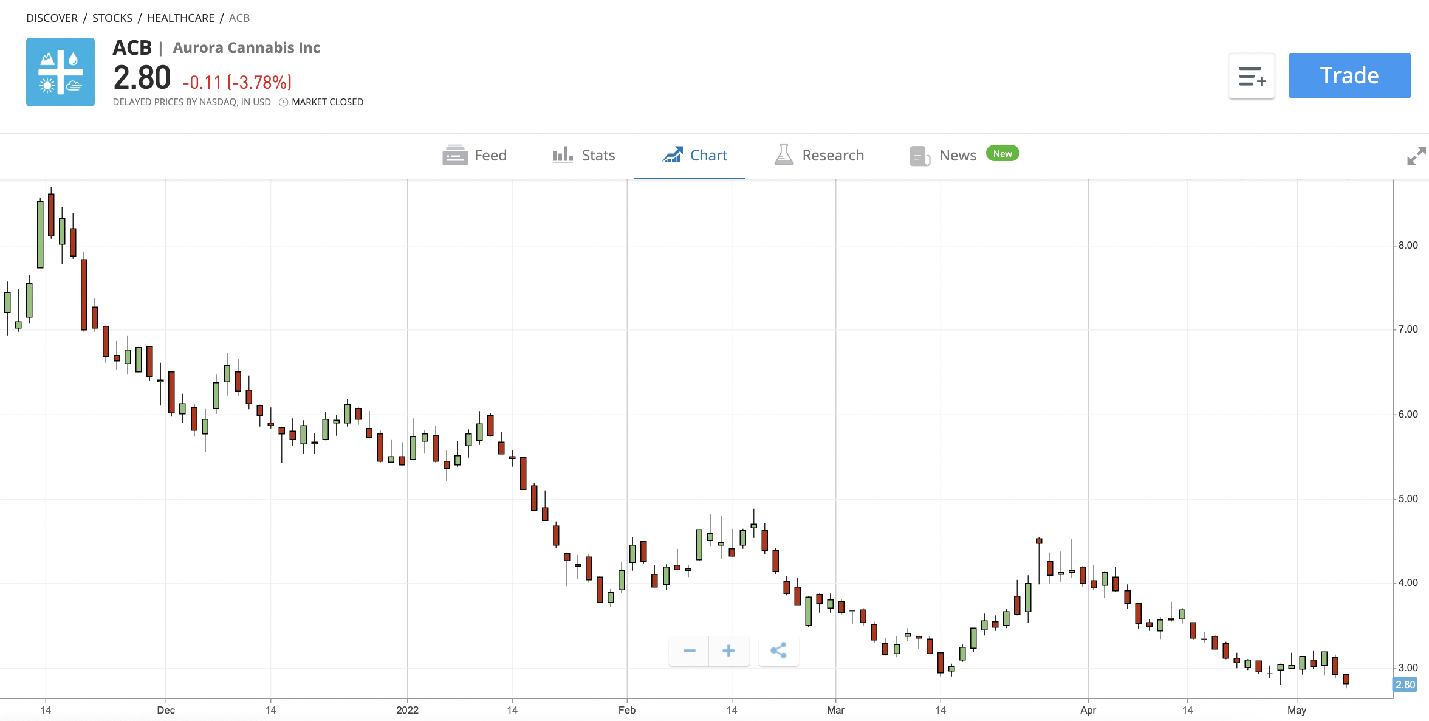Screen dimensions: 1429x721
Task: Click the Aurora Cannabis logo thumbnail
Action: coord(60,72)
